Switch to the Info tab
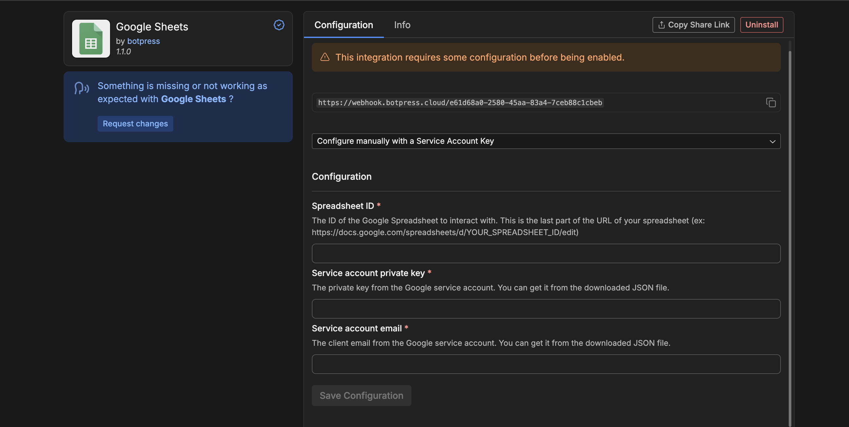The height and width of the screenshot is (427, 849). click(x=402, y=25)
